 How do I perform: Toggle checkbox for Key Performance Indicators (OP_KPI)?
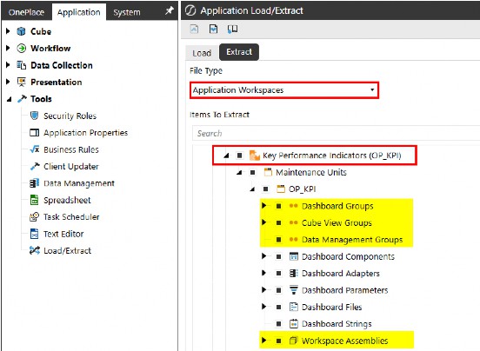click(240, 156)
